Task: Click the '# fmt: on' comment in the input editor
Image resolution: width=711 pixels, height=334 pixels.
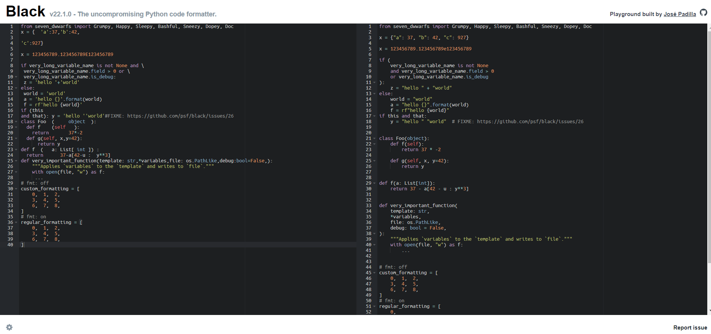Action: point(34,217)
